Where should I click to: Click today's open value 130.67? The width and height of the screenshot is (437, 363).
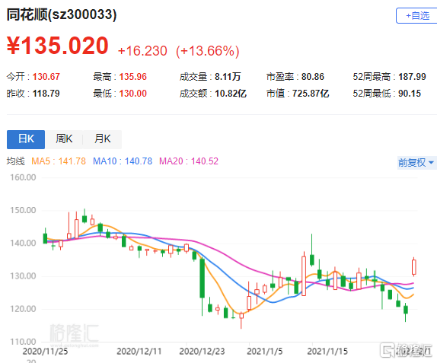coord(46,77)
